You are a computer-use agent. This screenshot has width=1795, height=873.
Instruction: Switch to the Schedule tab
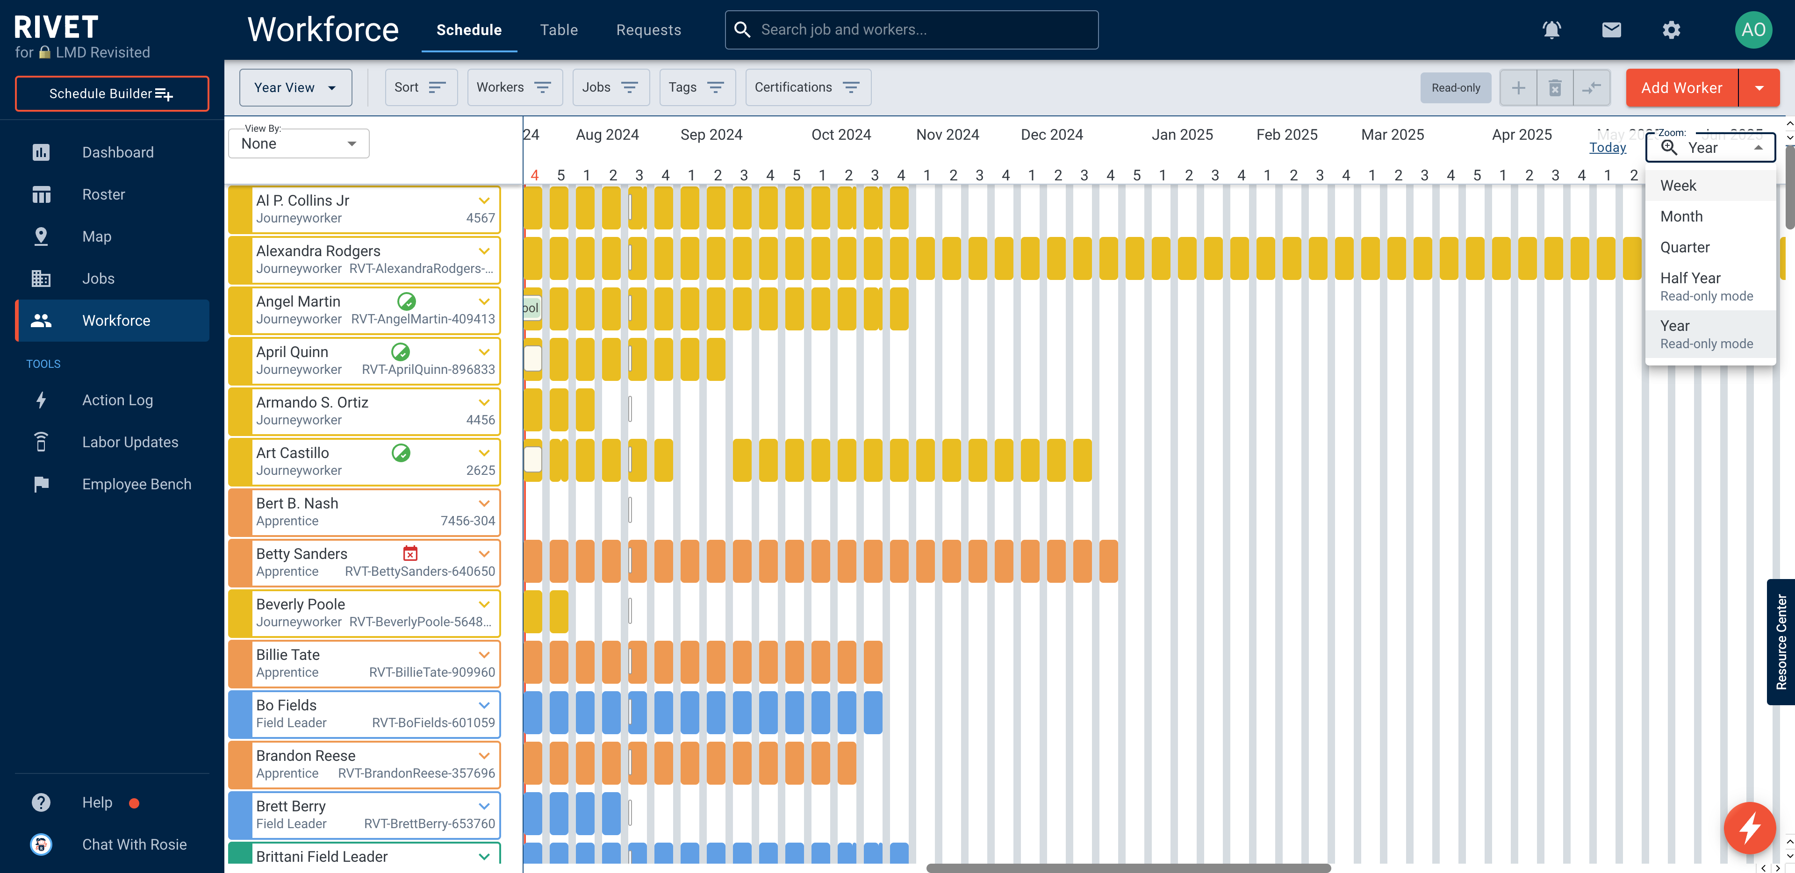(x=469, y=30)
